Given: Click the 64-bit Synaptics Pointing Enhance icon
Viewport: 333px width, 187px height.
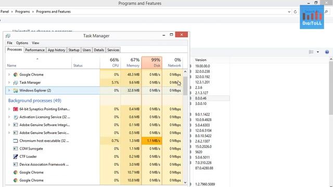Looking at the screenshot, I should (x=15, y=109).
